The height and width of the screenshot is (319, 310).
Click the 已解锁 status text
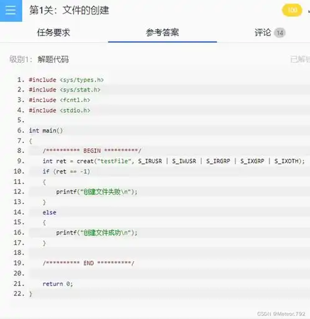tap(300, 59)
